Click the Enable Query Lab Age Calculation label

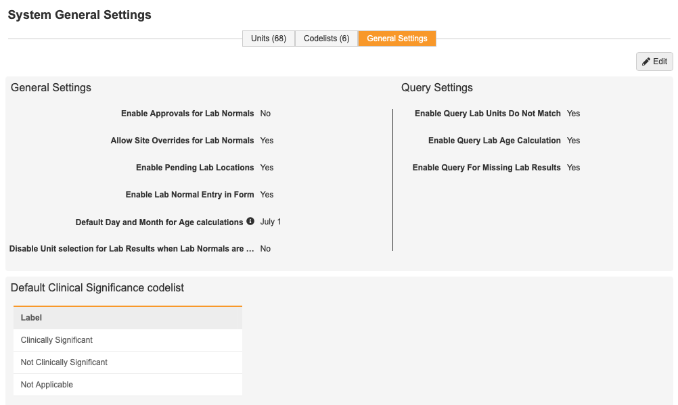point(494,141)
